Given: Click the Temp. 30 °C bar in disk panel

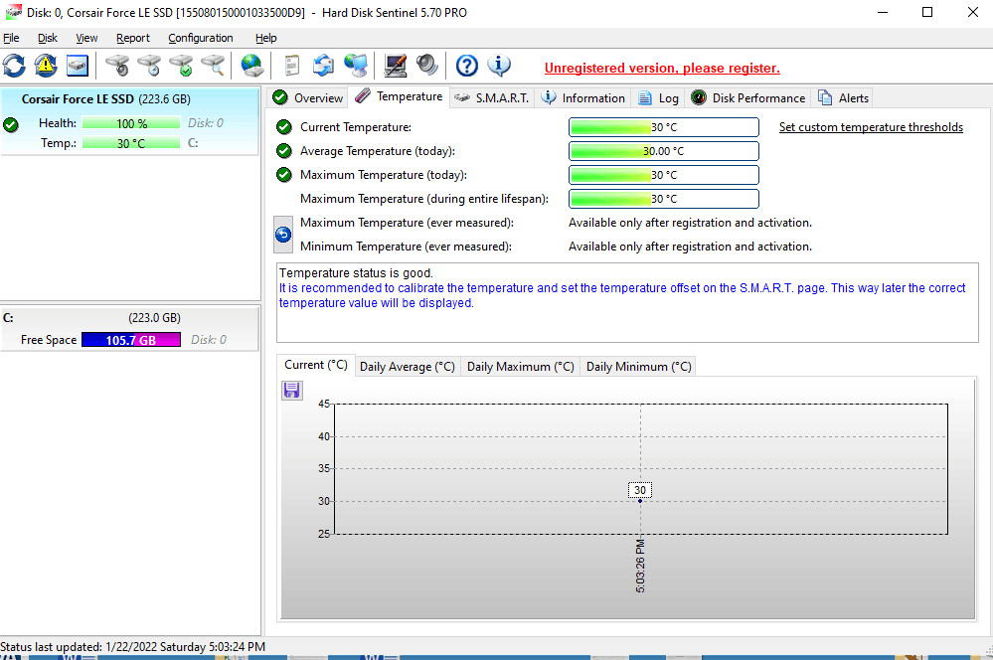Looking at the screenshot, I should [131, 143].
